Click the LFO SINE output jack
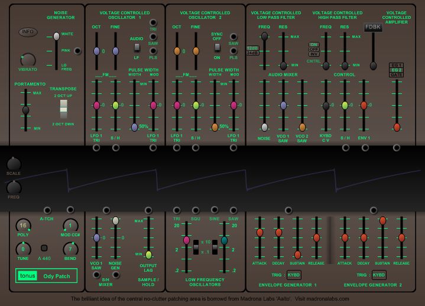Screen dimensions: 425x306 tap(215, 210)
